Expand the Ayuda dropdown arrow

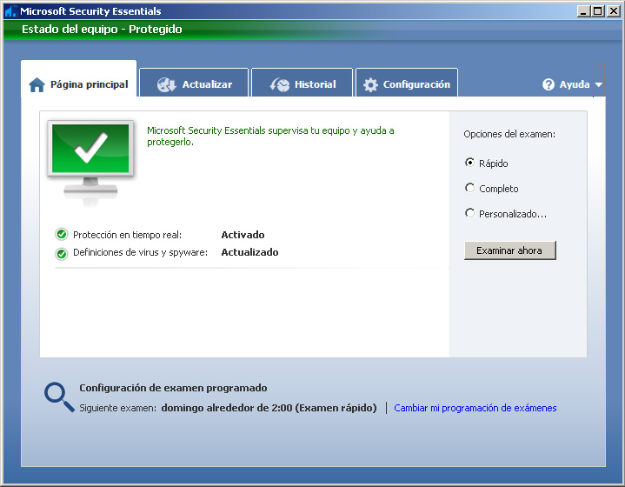click(x=598, y=85)
